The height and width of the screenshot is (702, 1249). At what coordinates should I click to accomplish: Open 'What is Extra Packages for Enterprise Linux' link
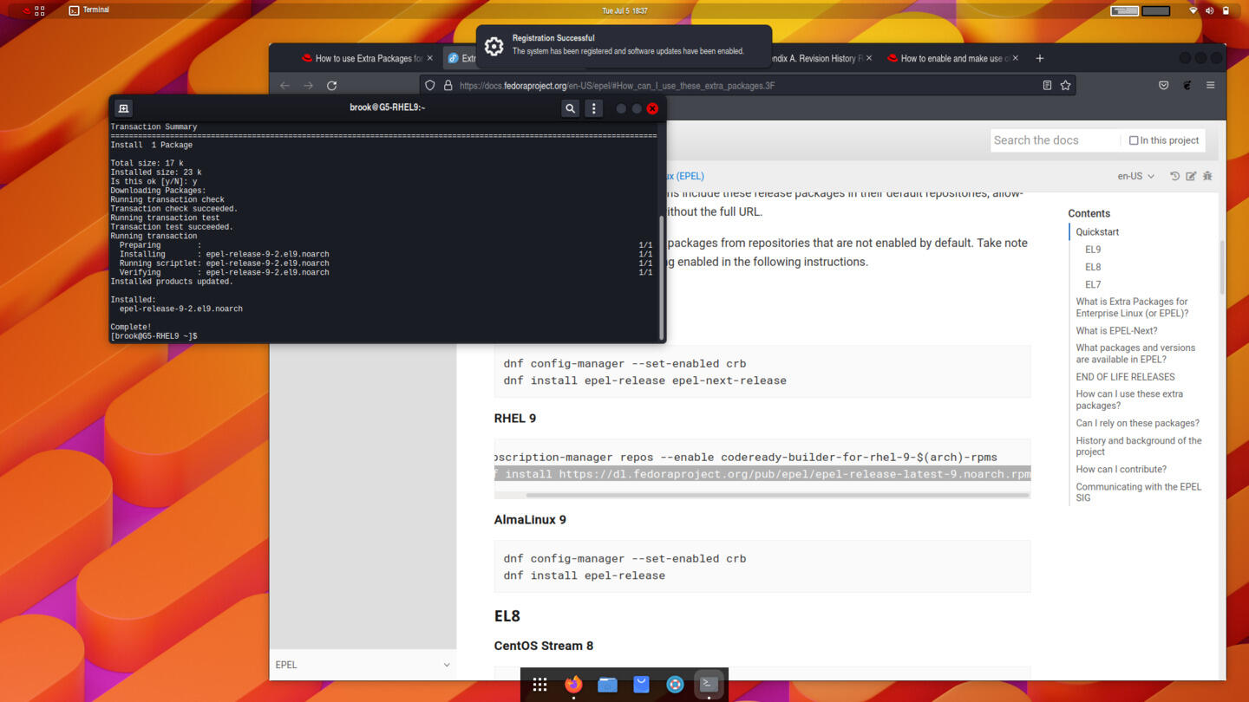1132,308
